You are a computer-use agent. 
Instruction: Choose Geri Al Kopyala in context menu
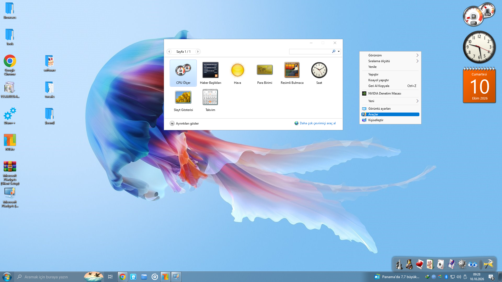(390, 86)
